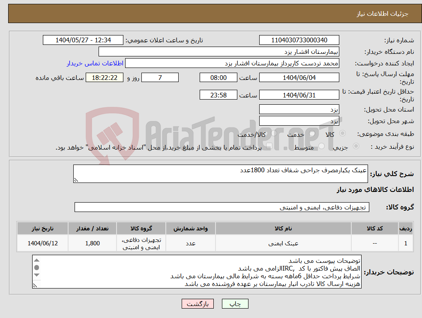Click column header نام کالا

click(283, 228)
